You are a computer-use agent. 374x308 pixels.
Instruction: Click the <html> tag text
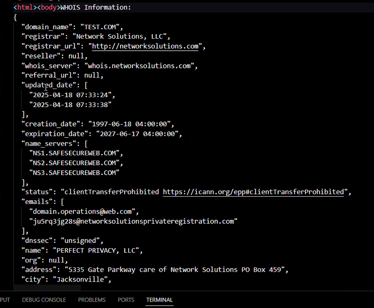(x=25, y=7)
